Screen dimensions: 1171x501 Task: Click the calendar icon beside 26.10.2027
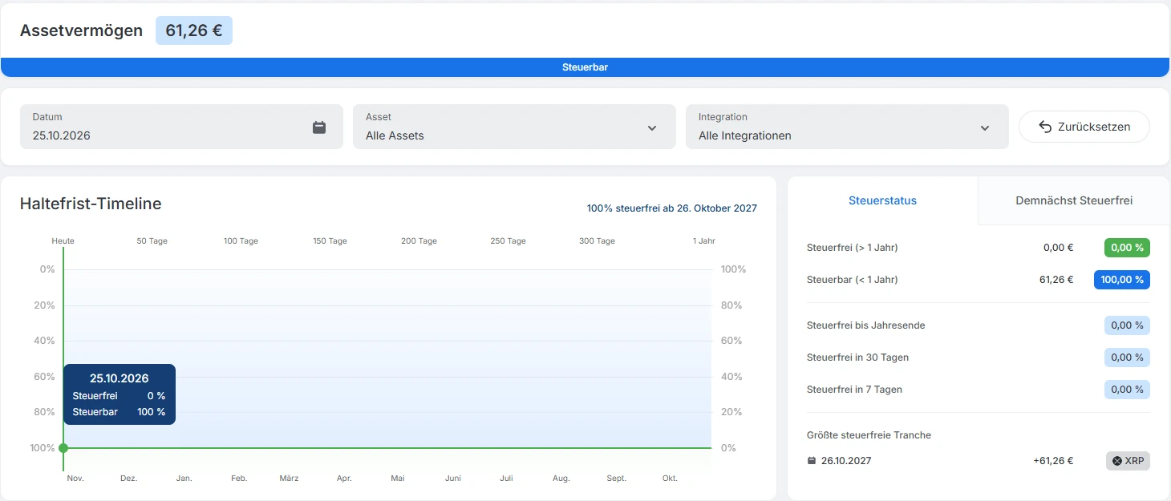click(x=812, y=461)
